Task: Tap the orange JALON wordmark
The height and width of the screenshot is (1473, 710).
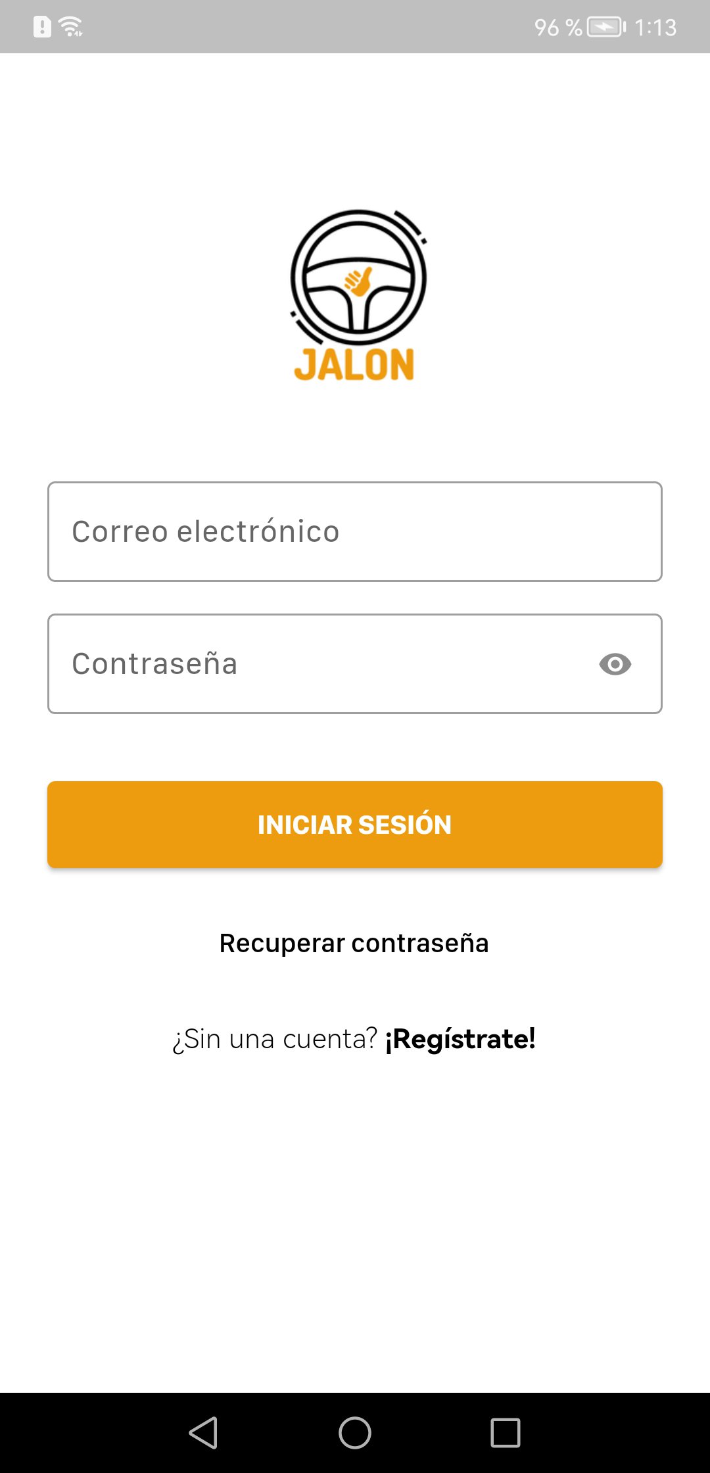Action: [x=354, y=365]
